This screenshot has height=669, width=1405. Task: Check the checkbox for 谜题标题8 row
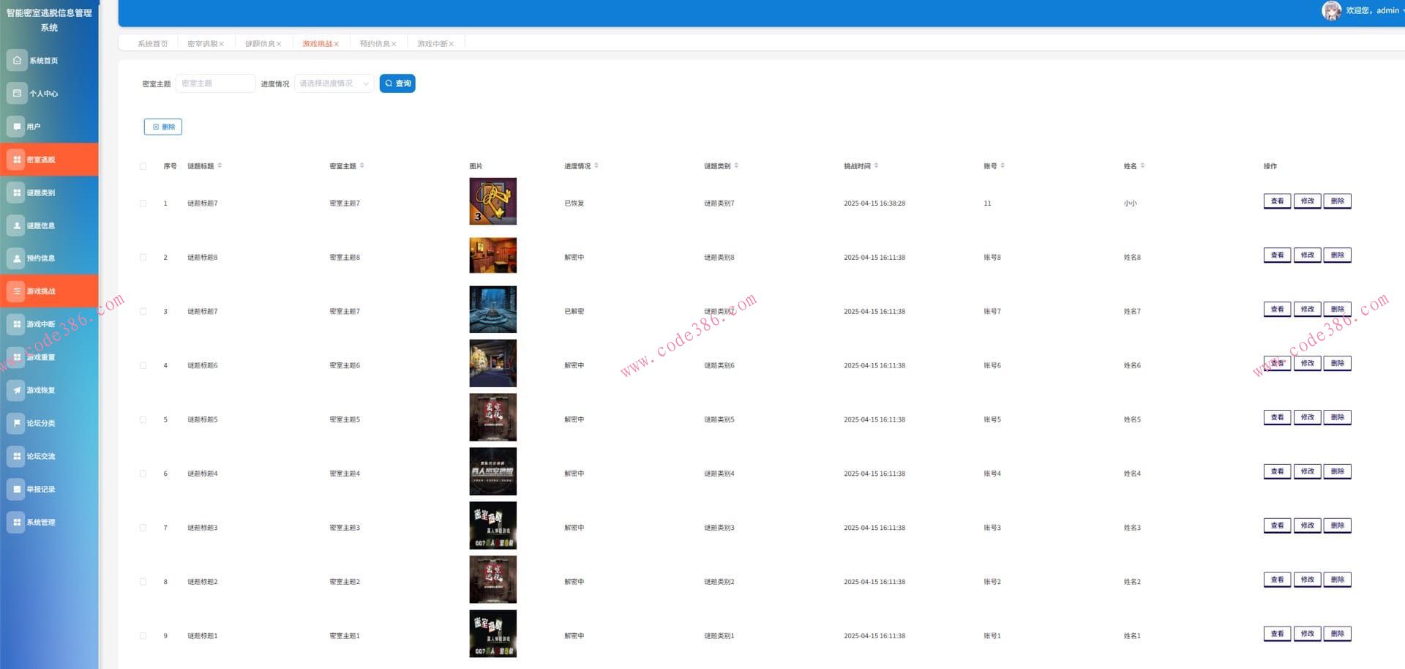(143, 258)
